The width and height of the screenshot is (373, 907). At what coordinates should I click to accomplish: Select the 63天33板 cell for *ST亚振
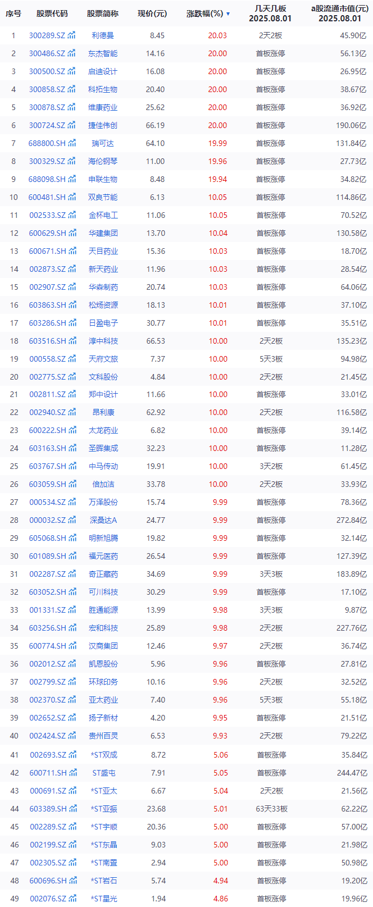point(271,809)
